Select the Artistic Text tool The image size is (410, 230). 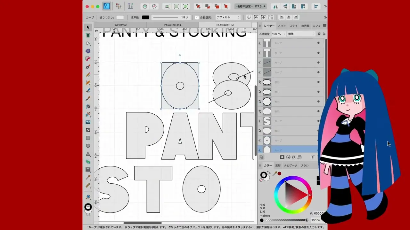coord(88,169)
